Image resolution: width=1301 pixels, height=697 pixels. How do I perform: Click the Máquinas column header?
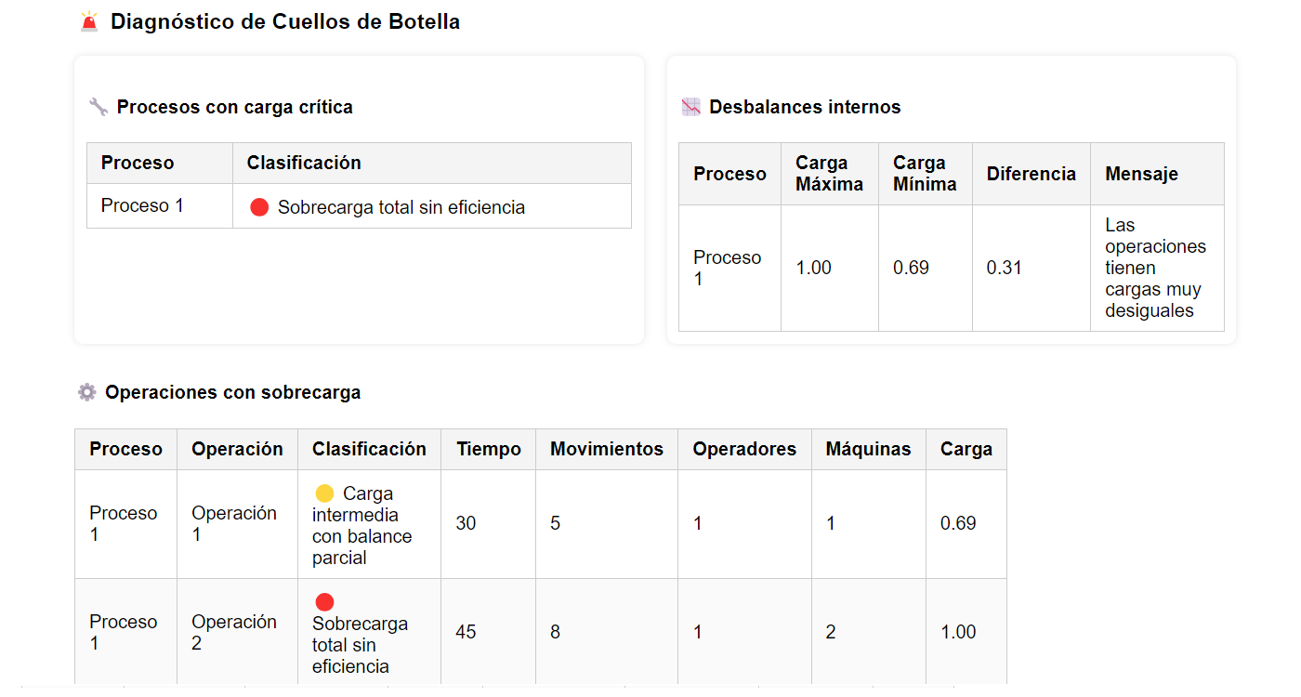point(868,449)
